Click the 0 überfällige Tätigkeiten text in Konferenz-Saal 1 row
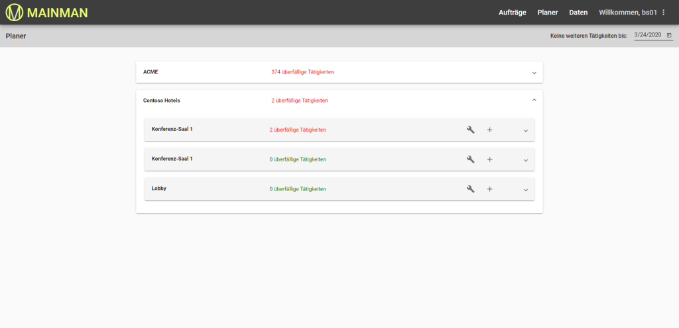Image resolution: width=679 pixels, height=328 pixels. [x=298, y=159]
